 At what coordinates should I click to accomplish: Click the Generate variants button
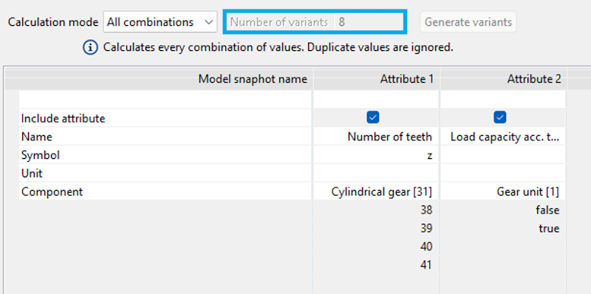click(x=468, y=22)
